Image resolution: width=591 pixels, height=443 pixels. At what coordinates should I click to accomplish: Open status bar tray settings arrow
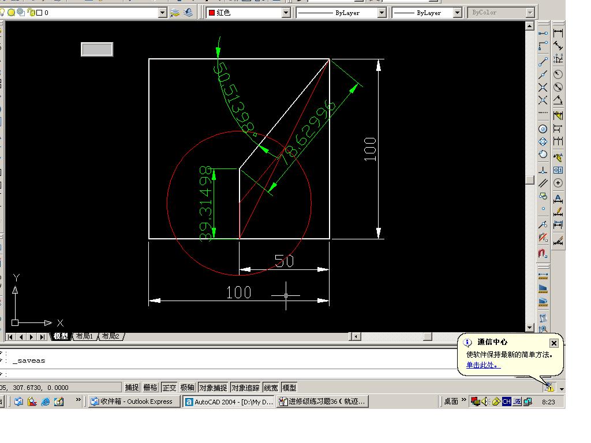[562, 389]
